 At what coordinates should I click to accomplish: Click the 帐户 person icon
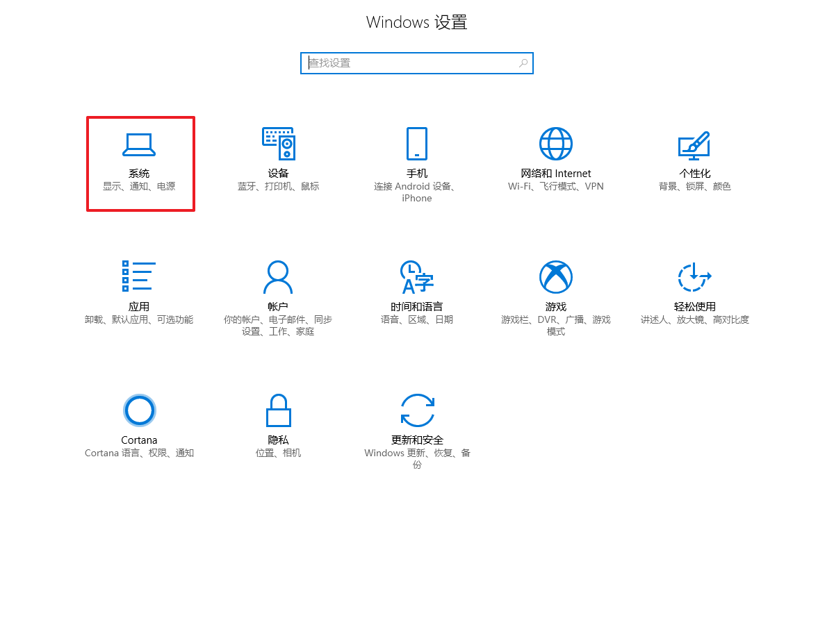tap(278, 277)
